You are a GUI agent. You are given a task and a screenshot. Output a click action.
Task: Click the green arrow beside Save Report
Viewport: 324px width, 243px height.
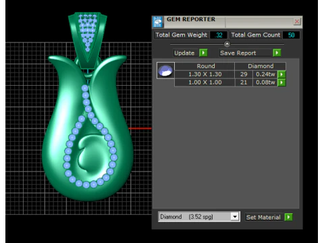coord(277,53)
